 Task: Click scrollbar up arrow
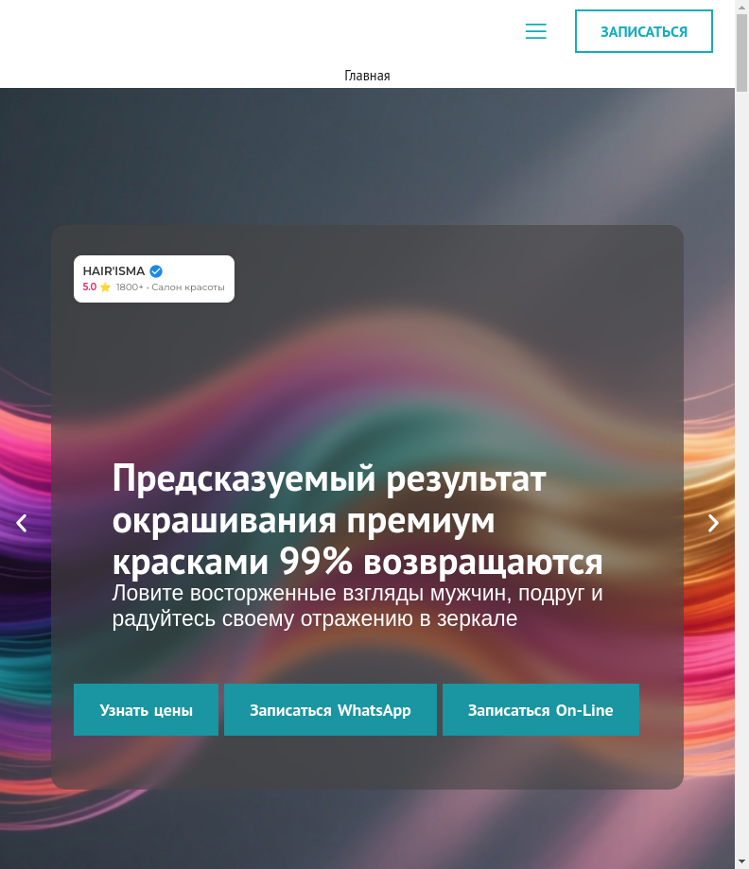point(741,6)
